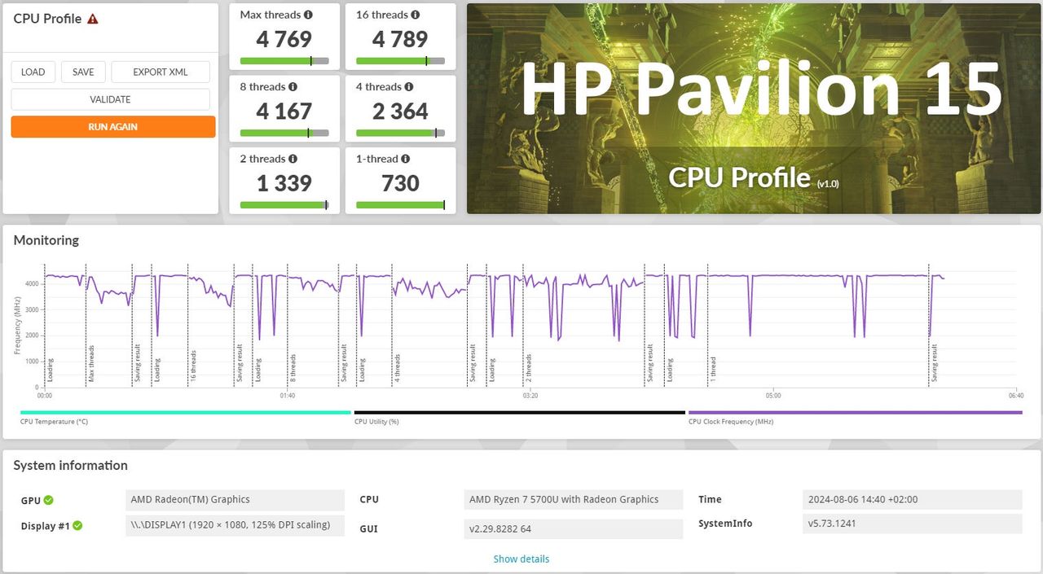The height and width of the screenshot is (574, 1043).
Task: Click the 4 threads marker in chart
Action: 398,368
